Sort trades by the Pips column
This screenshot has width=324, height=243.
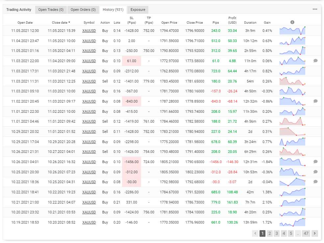pos(215,23)
